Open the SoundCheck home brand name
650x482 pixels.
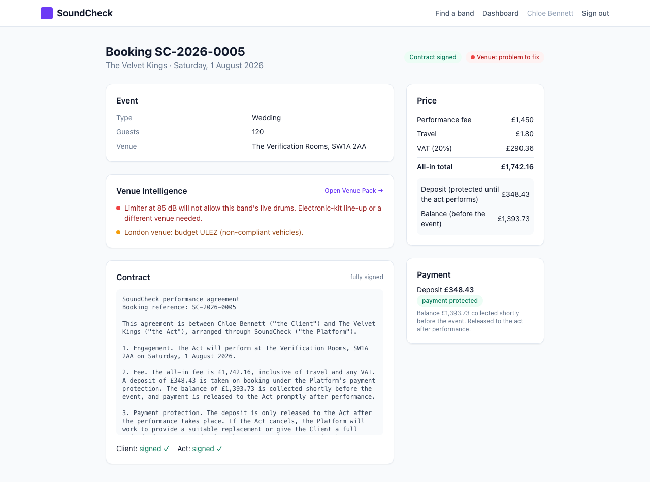pos(85,13)
